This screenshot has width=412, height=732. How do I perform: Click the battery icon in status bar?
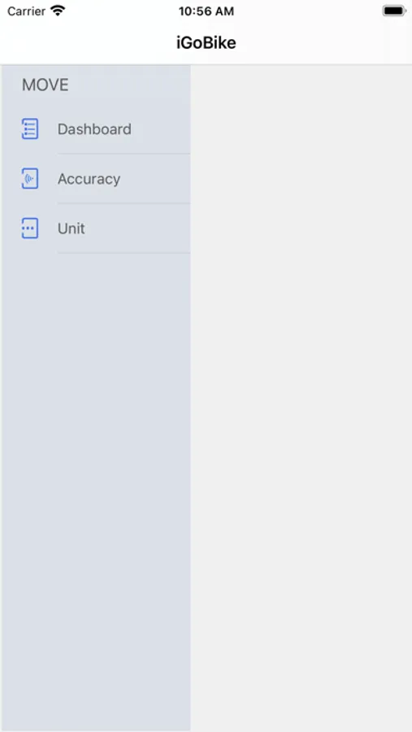[394, 11]
